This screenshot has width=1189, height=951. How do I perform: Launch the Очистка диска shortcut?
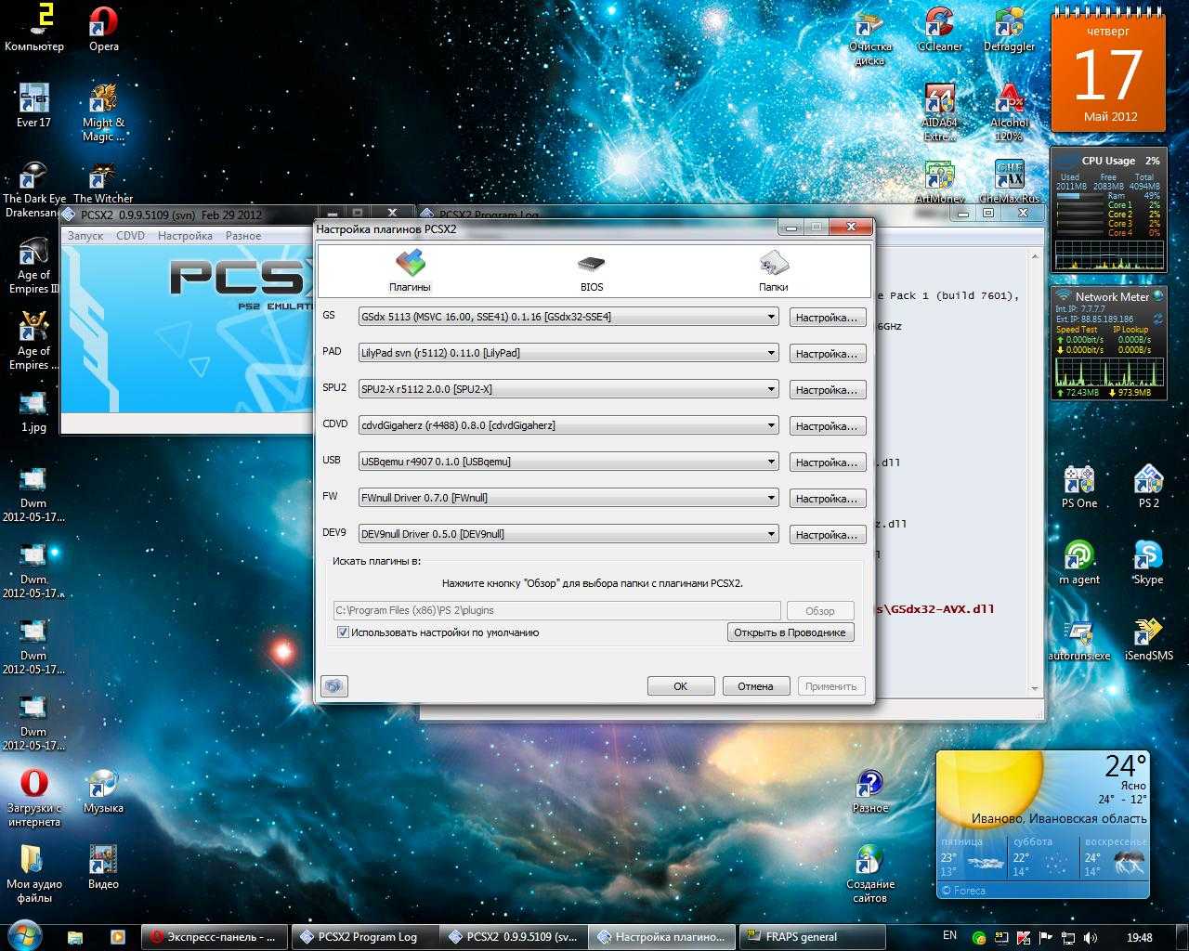click(869, 36)
